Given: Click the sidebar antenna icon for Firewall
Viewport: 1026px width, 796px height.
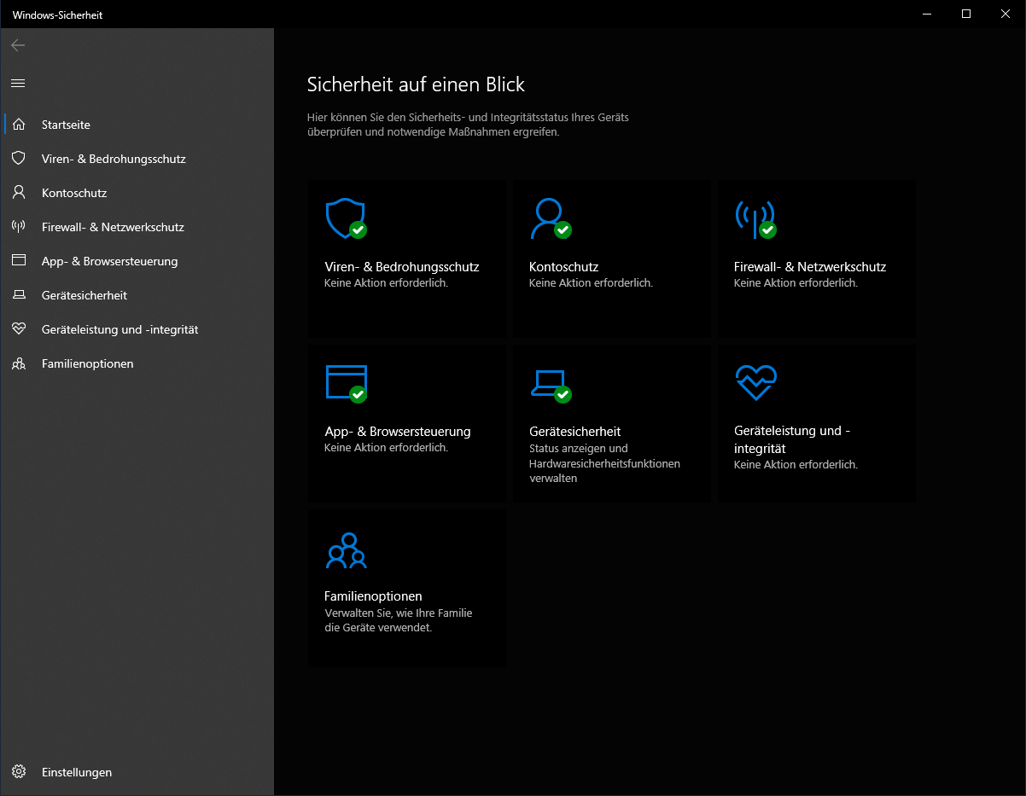Looking at the screenshot, I should tap(19, 227).
